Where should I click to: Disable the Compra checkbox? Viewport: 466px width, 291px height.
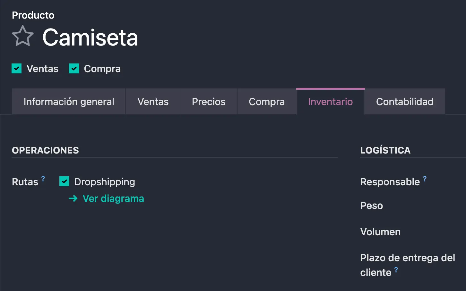click(x=74, y=68)
